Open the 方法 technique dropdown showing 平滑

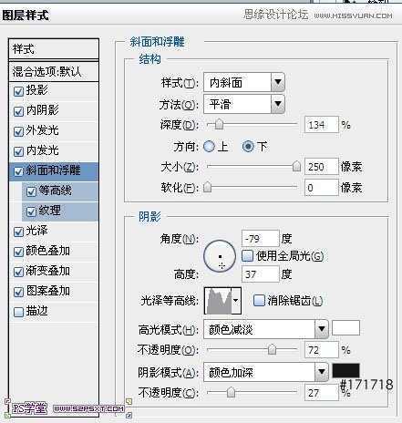pos(244,104)
